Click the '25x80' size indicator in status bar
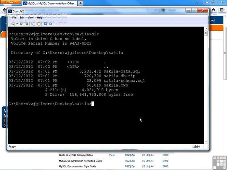 click(197, 147)
